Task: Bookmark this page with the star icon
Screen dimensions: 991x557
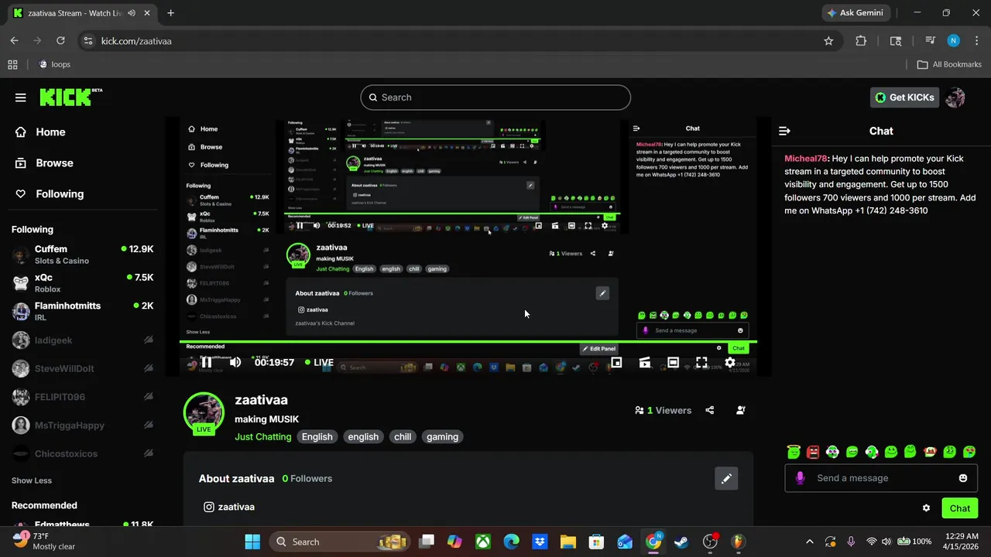Action: [828, 41]
